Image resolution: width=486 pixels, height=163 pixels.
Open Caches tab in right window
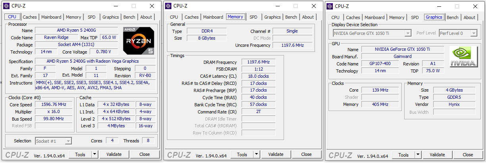[353, 17]
